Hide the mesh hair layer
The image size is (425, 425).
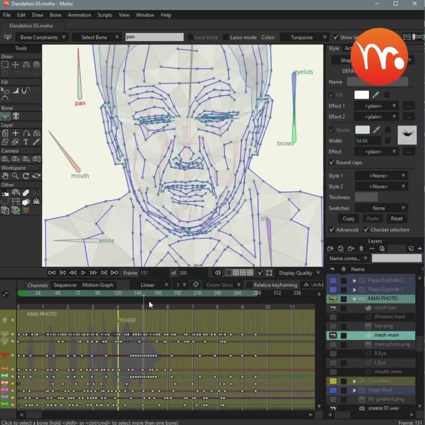click(333, 308)
